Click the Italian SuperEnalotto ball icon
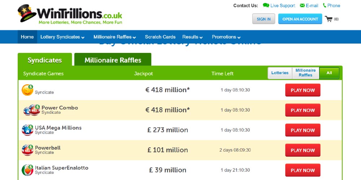 click(x=27, y=170)
